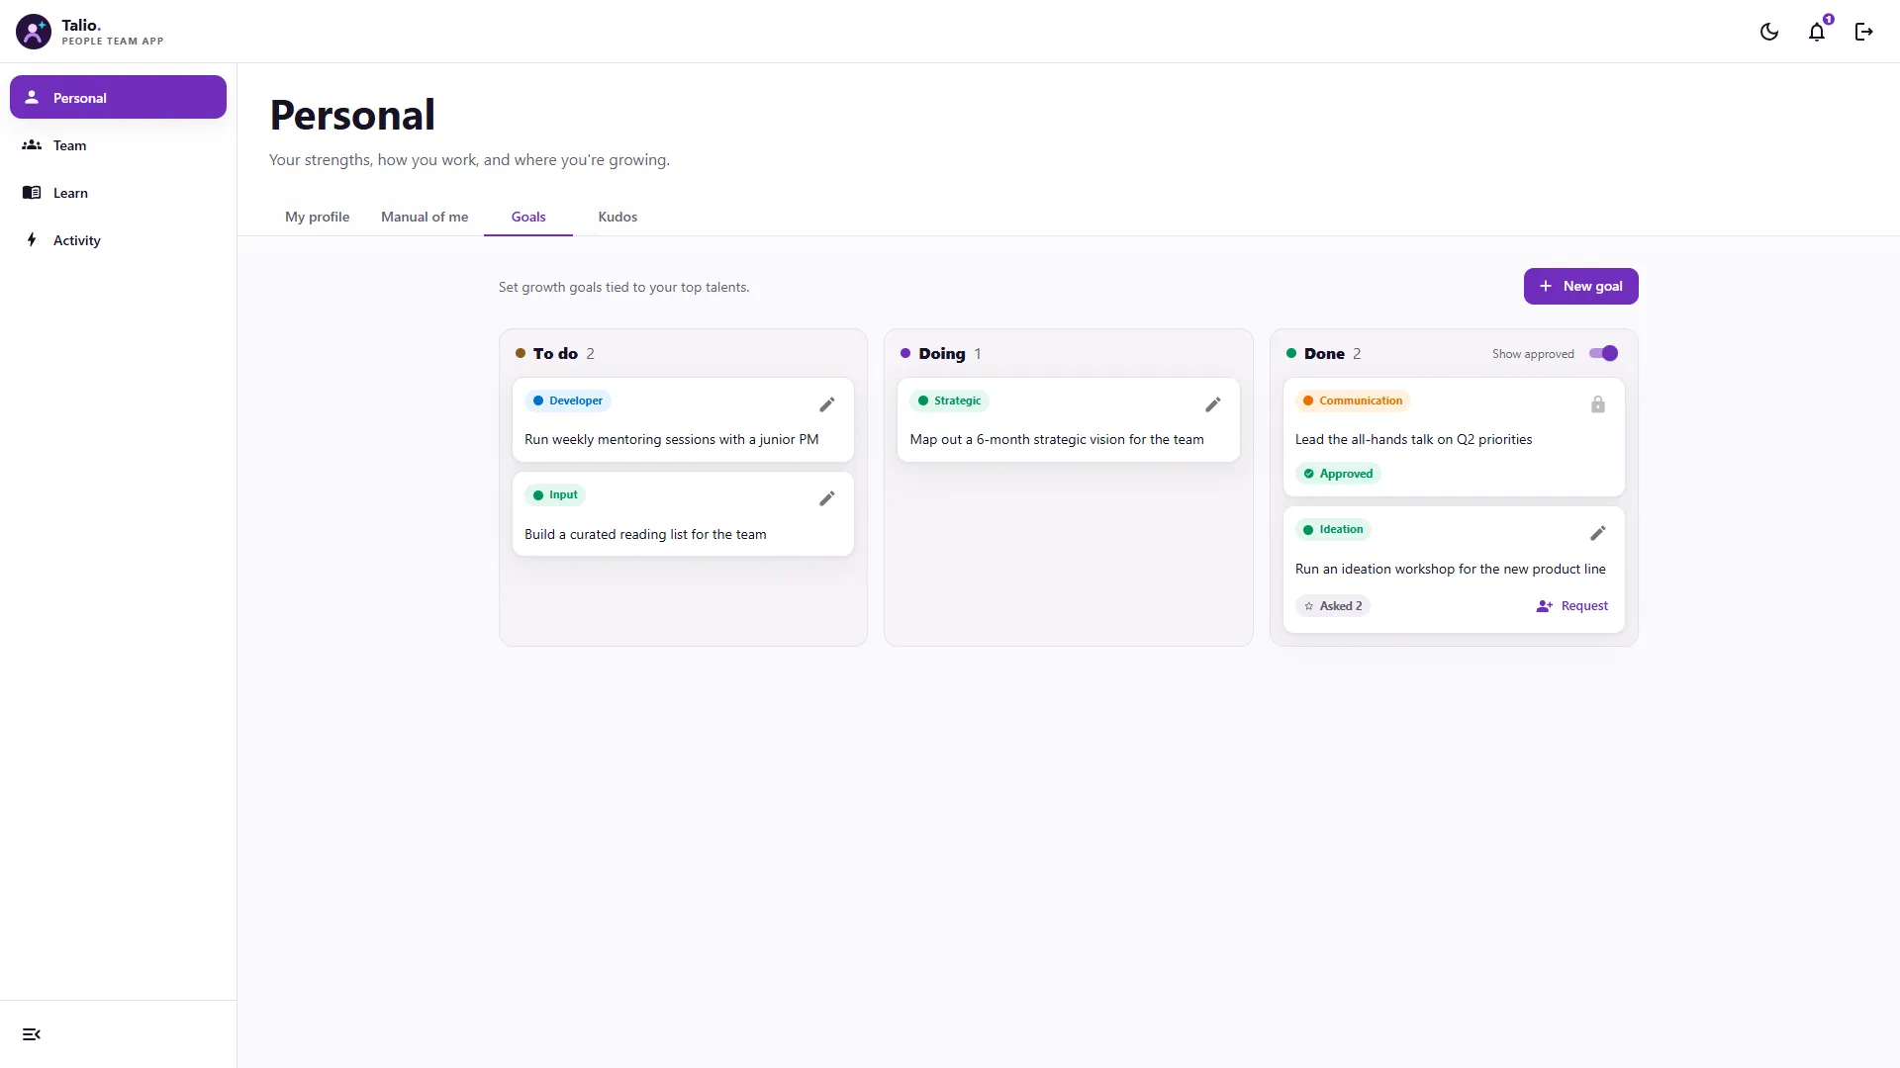Toggle dark mode moon icon
This screenshot has width=1900, height=1068.
[x=1769, y=32]
